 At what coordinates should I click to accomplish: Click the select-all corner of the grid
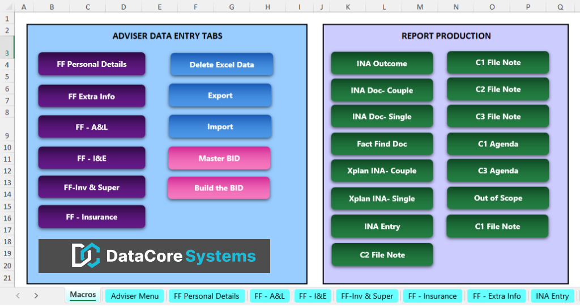7,6
